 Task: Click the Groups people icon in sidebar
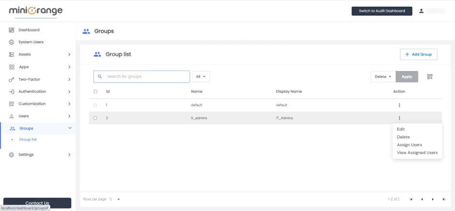(x=12, y=128)
